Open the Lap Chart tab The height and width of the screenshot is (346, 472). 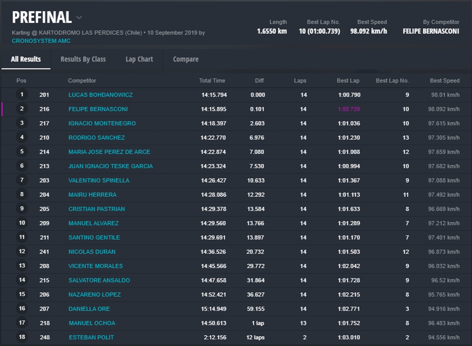click(139, 59)
